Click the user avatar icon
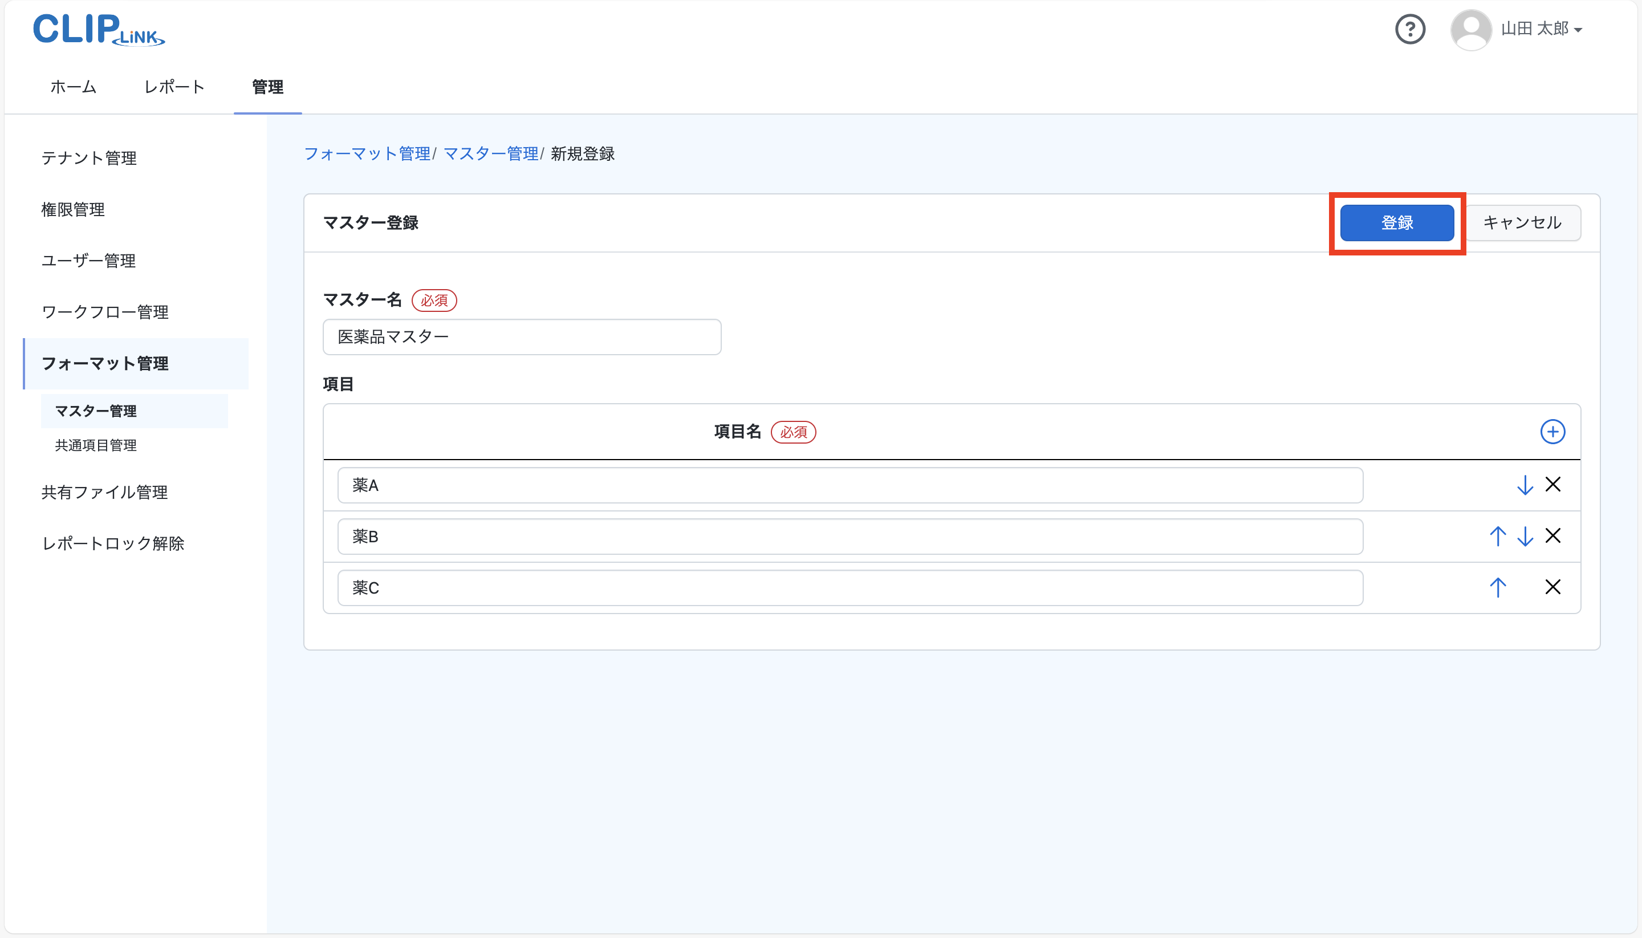The width and height of the screenshot is (1642, 938). coord(1470,29)
